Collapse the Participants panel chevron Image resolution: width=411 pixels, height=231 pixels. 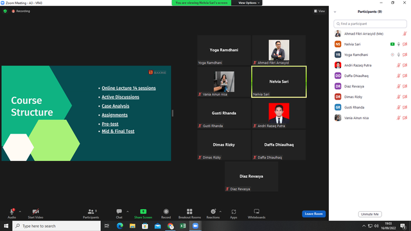pyautogui.click(x=335, y=12)
